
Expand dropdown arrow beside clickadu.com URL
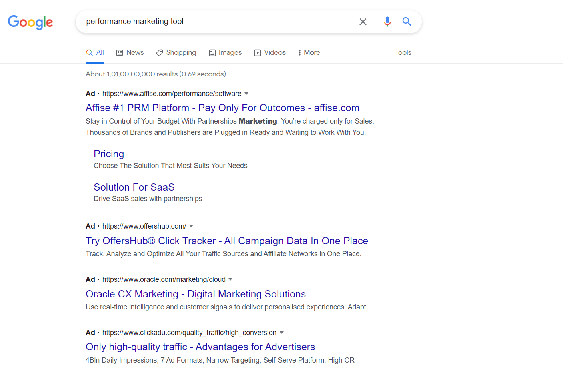click(282, 333)
